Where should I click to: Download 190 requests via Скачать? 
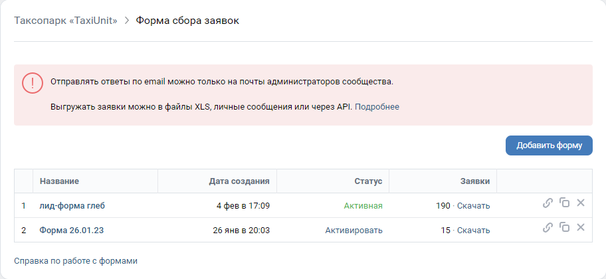tap(473, 205)
